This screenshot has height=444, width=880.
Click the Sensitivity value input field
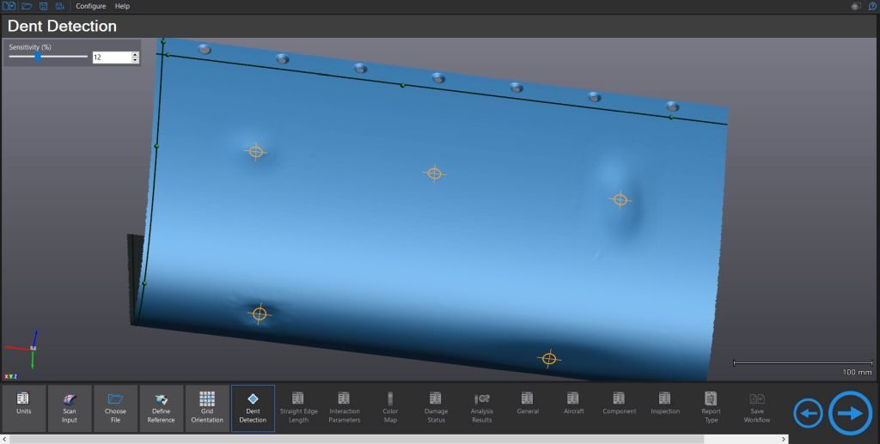tap(111, 58)
